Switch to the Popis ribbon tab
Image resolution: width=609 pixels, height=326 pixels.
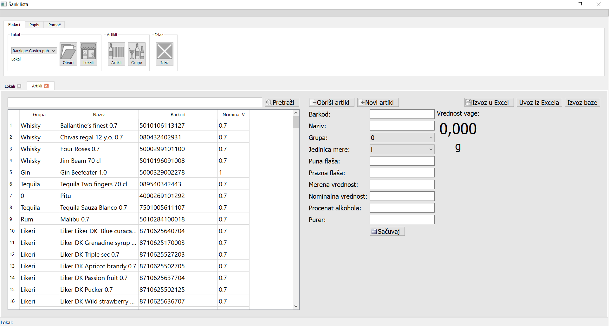point(34,25)
